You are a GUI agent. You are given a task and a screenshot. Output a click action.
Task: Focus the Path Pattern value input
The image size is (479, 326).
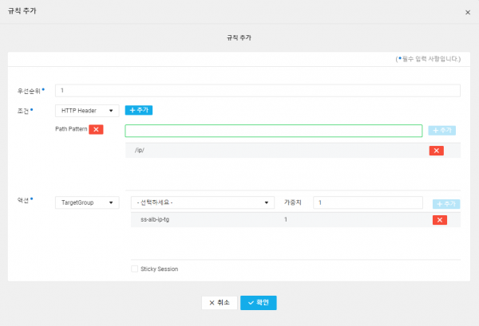[273, 131]
